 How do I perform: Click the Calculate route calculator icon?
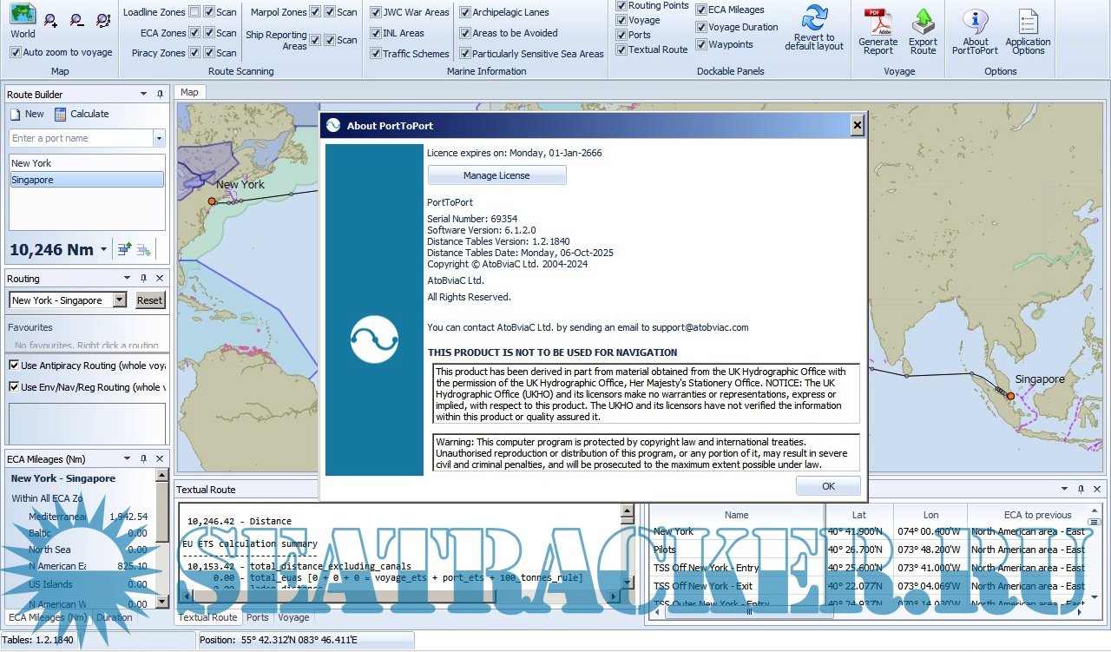click(61, 114)
